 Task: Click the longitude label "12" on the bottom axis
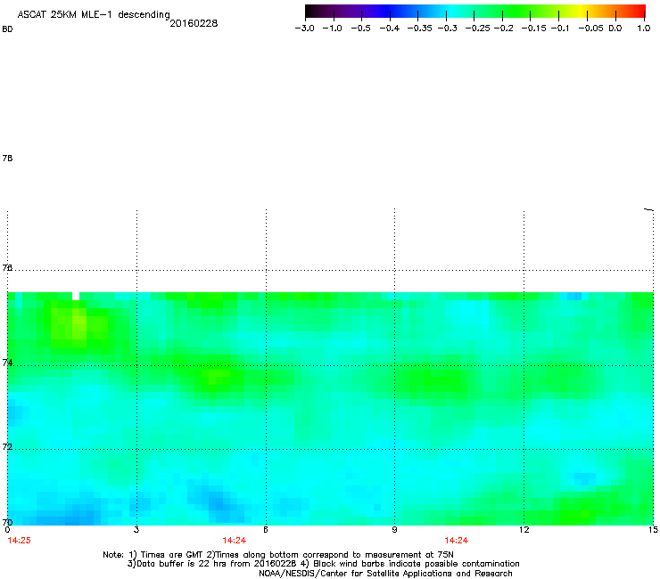pyautogui.click(x=524, y=530)
